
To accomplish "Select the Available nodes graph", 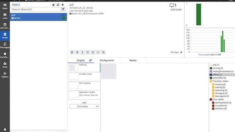I will coord(84,77).
